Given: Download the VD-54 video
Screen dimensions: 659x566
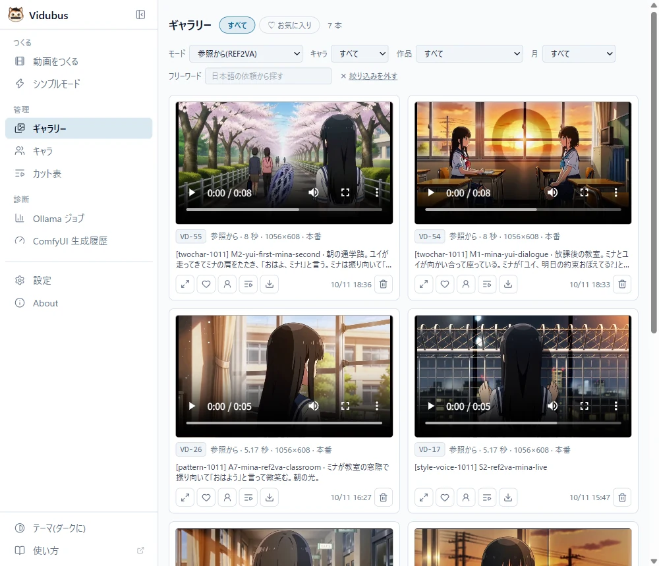Looking at the screenshot, I should (508, 284).
